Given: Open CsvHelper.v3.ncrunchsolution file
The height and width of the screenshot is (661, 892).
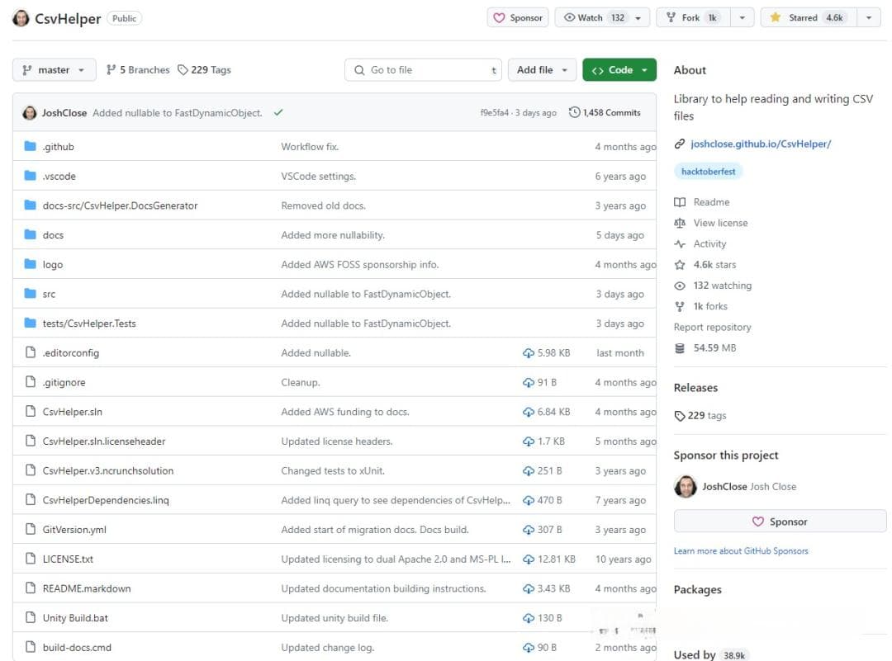Looking at the screenshot, I should [108, 471].
